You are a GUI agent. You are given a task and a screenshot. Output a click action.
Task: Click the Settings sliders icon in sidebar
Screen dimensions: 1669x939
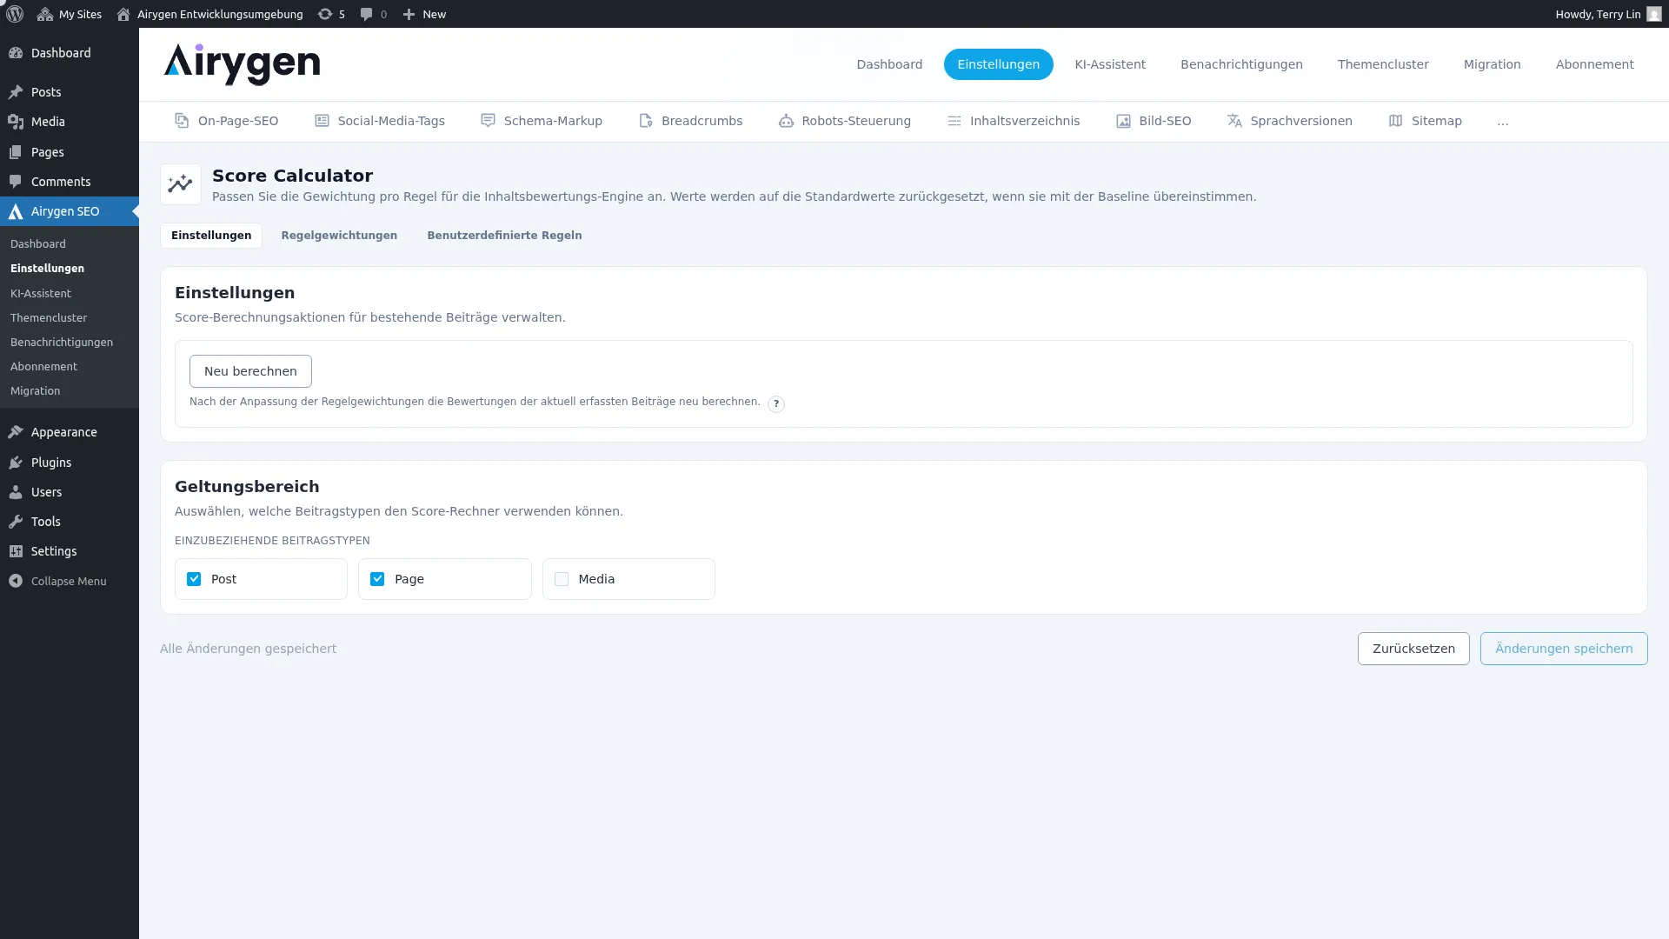pos(16,551)
